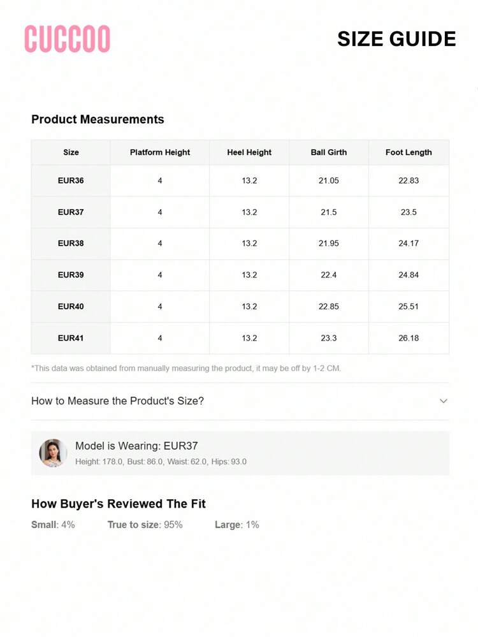Image resolution: width=478 pixels, height=637 pixels.
Task: Click the model's profile photo
Action: (x=53, y=453)
